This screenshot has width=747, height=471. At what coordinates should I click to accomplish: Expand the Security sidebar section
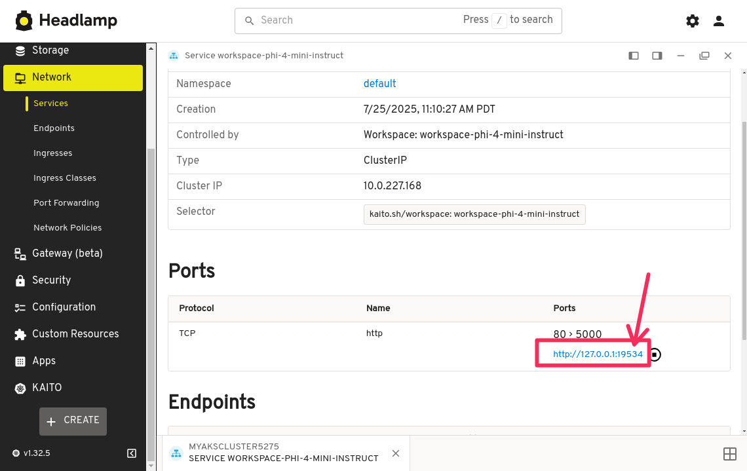point(51,280)
